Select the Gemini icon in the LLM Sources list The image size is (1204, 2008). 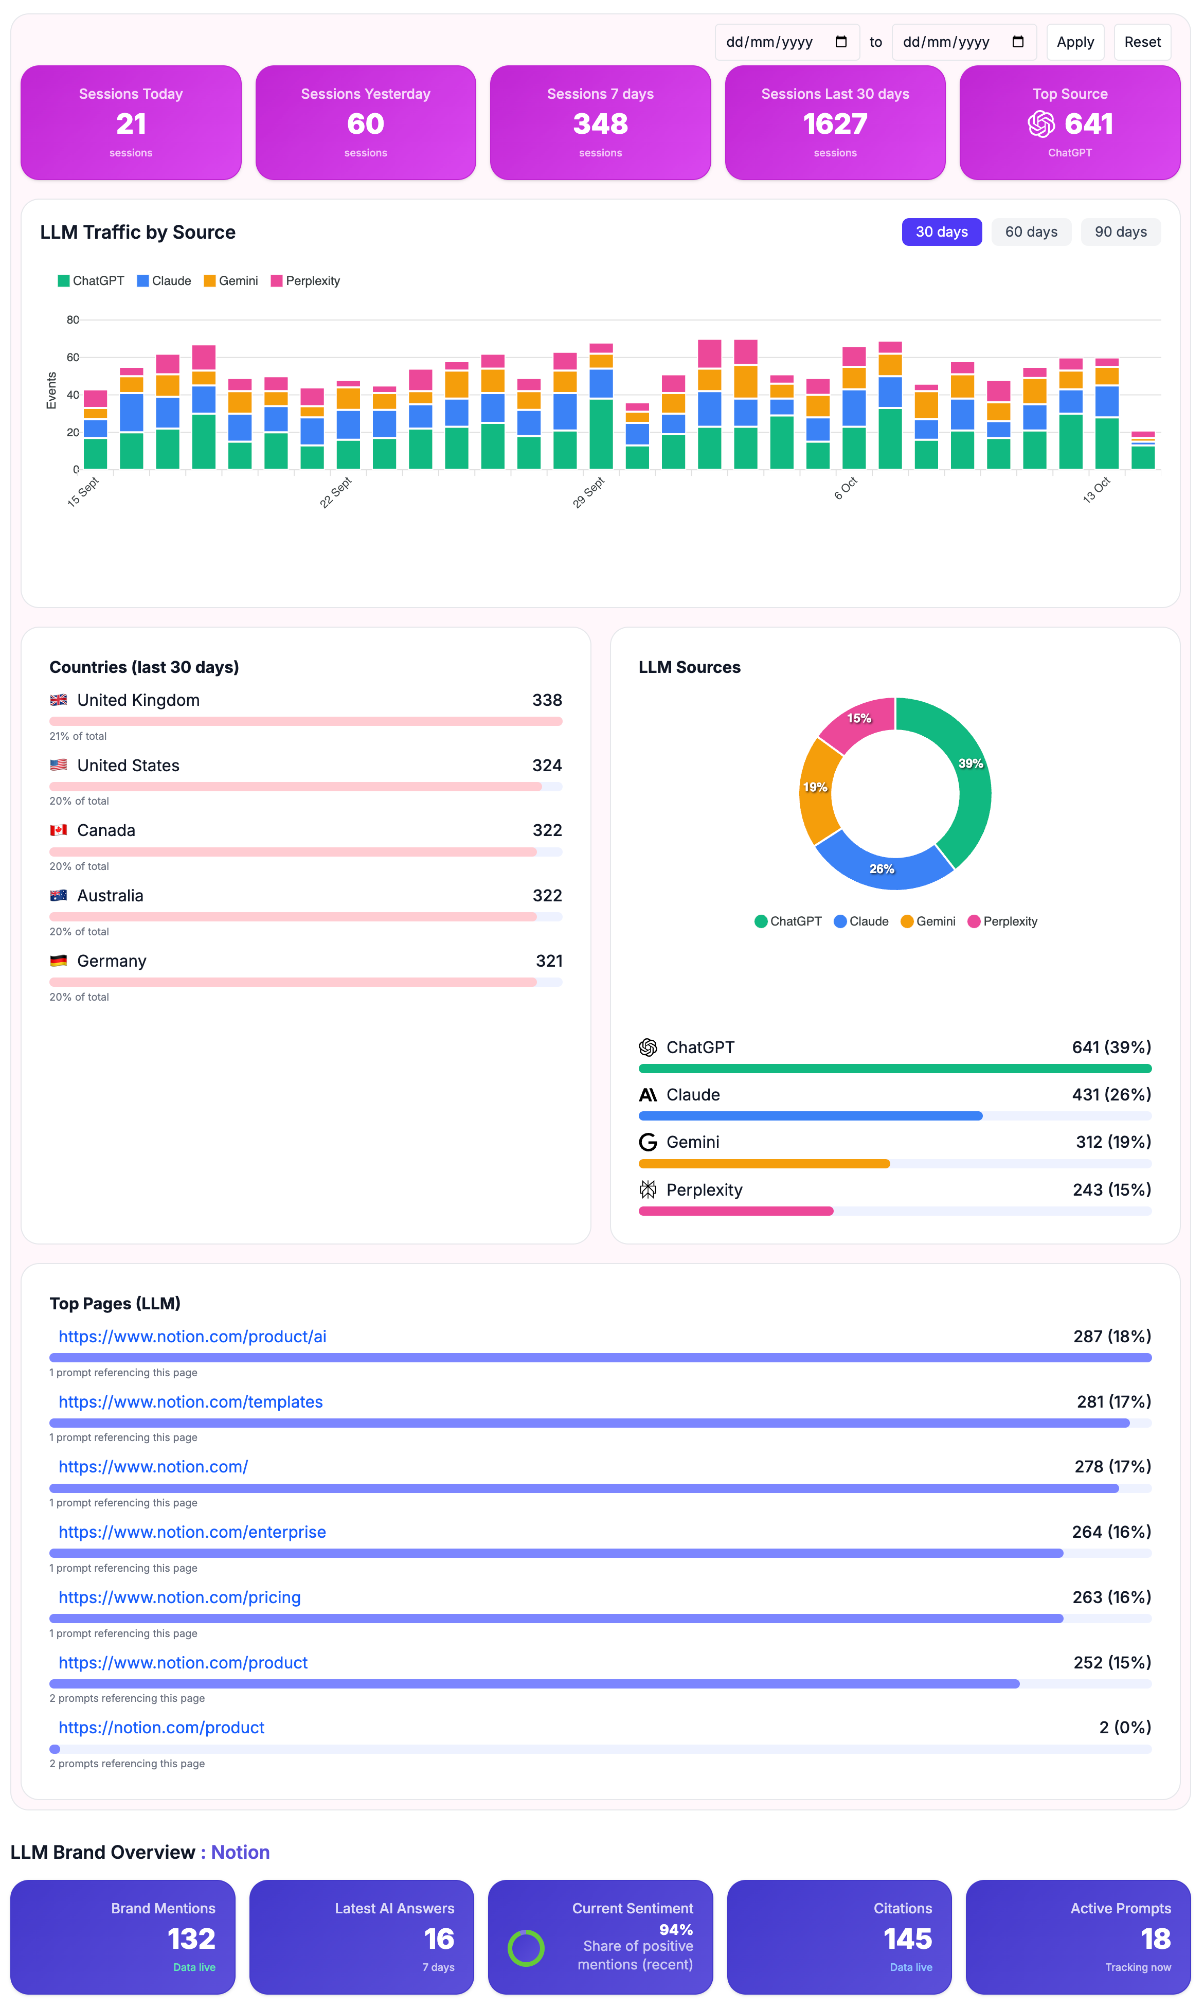[x=648, y=1142]
